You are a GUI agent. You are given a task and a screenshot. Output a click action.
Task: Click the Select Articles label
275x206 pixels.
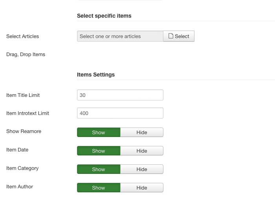coord(22,36)
